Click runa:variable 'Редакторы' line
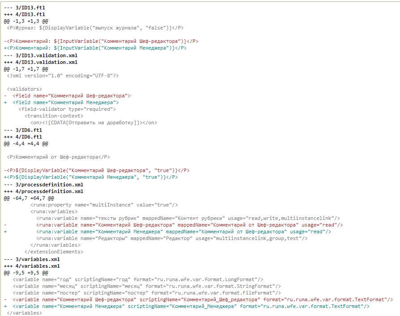The image size is (400, 316). 172,239
